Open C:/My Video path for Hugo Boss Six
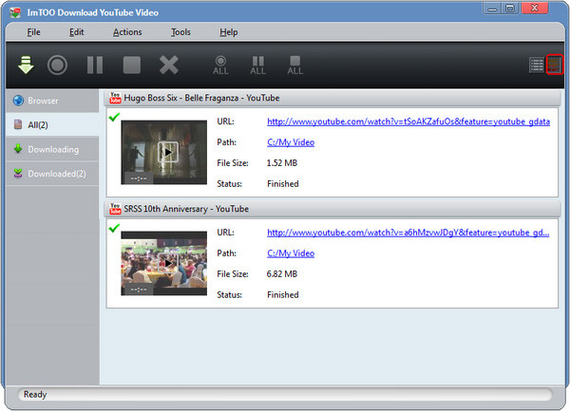The width and height of the screenshot is (570, 411). coord(291,142)
